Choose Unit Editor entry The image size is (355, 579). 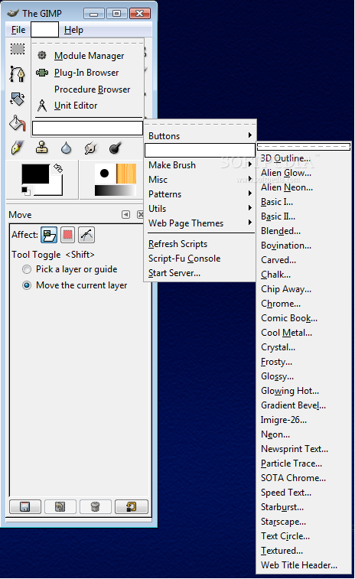87,106
